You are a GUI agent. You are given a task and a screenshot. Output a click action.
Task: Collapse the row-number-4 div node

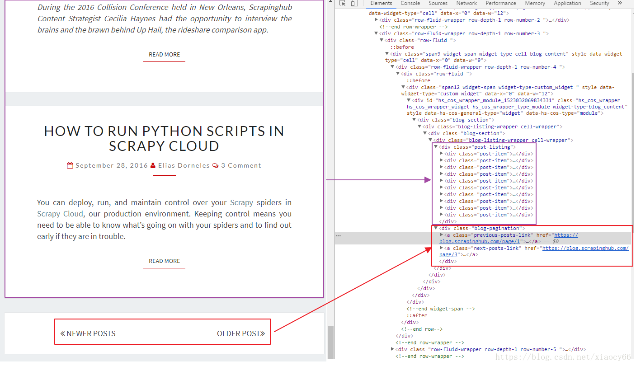[x=393, y=67]
